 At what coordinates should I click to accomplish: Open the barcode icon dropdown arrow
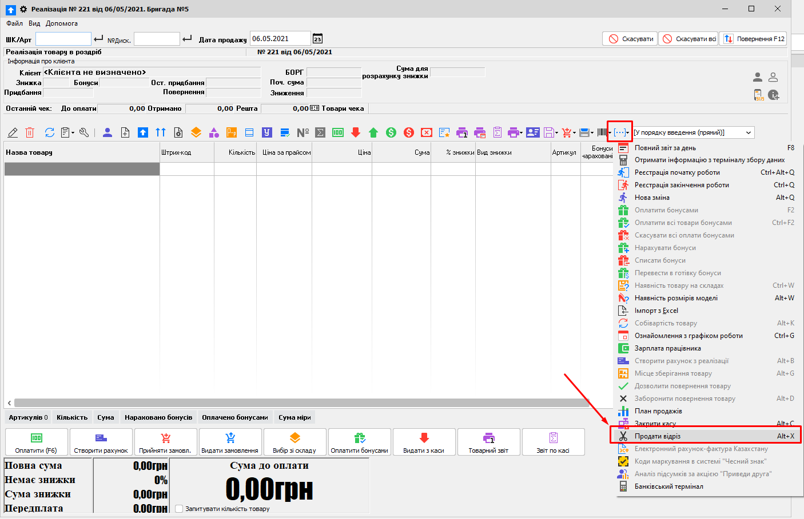(x=610, y=133)
